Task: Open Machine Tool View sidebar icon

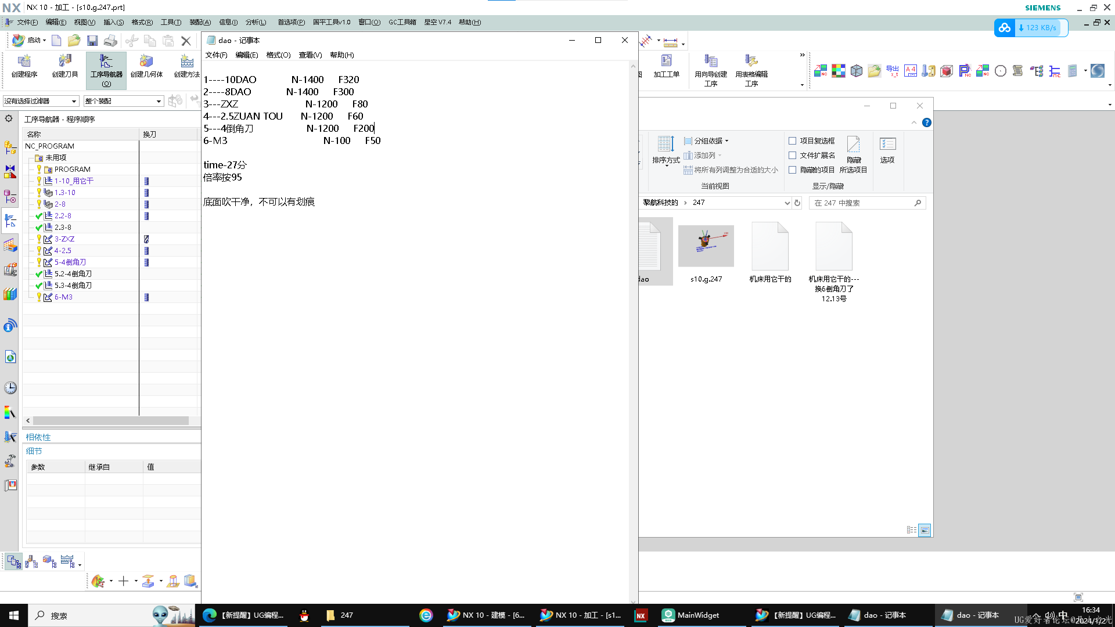Action: [10, 270]
